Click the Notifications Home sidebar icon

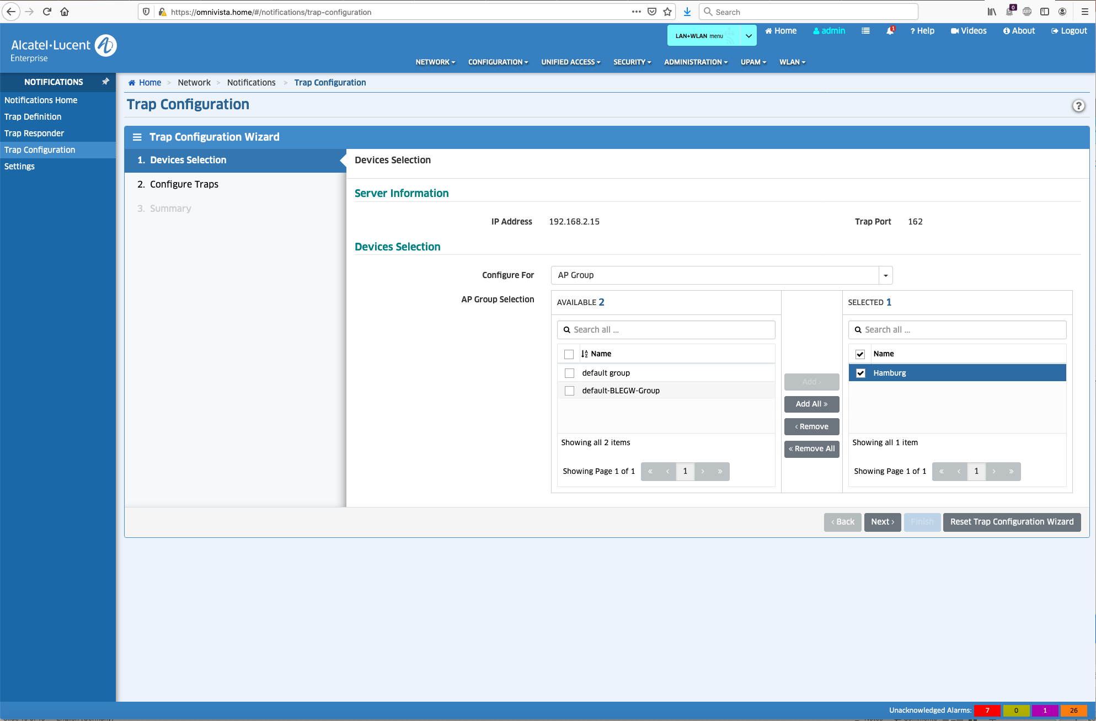click(x=41, y=100)
